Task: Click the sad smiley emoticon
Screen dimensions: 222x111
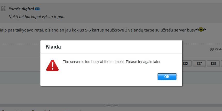Action: pos(201,29)
